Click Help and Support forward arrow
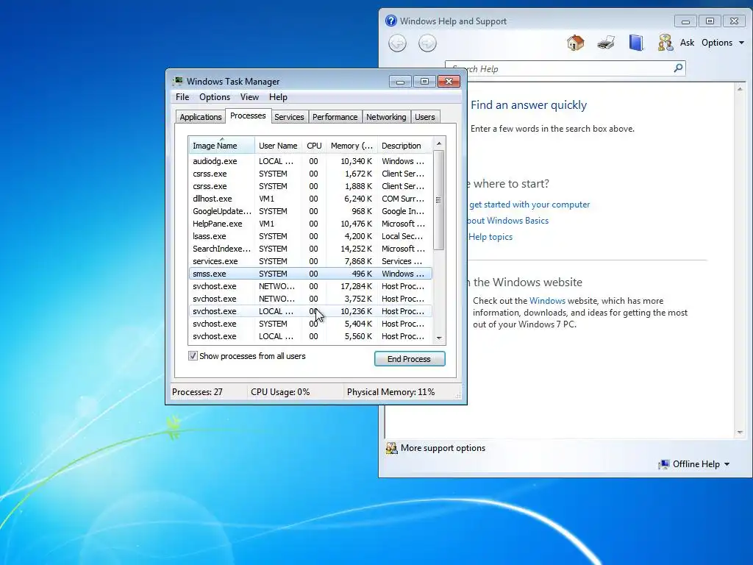This screenshot has height=565, width=753. click(x=427, y=43)
